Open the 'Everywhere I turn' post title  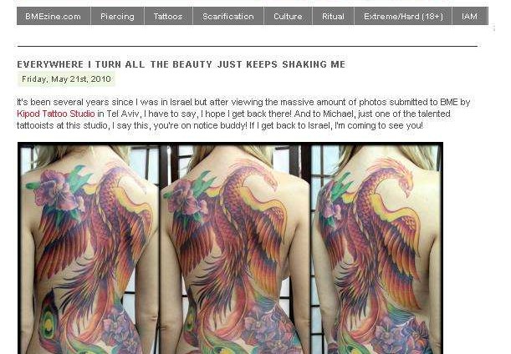pyautogui.click(x=181, y=64)
